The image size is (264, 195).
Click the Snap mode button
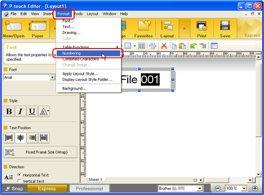tap(14, 189)
